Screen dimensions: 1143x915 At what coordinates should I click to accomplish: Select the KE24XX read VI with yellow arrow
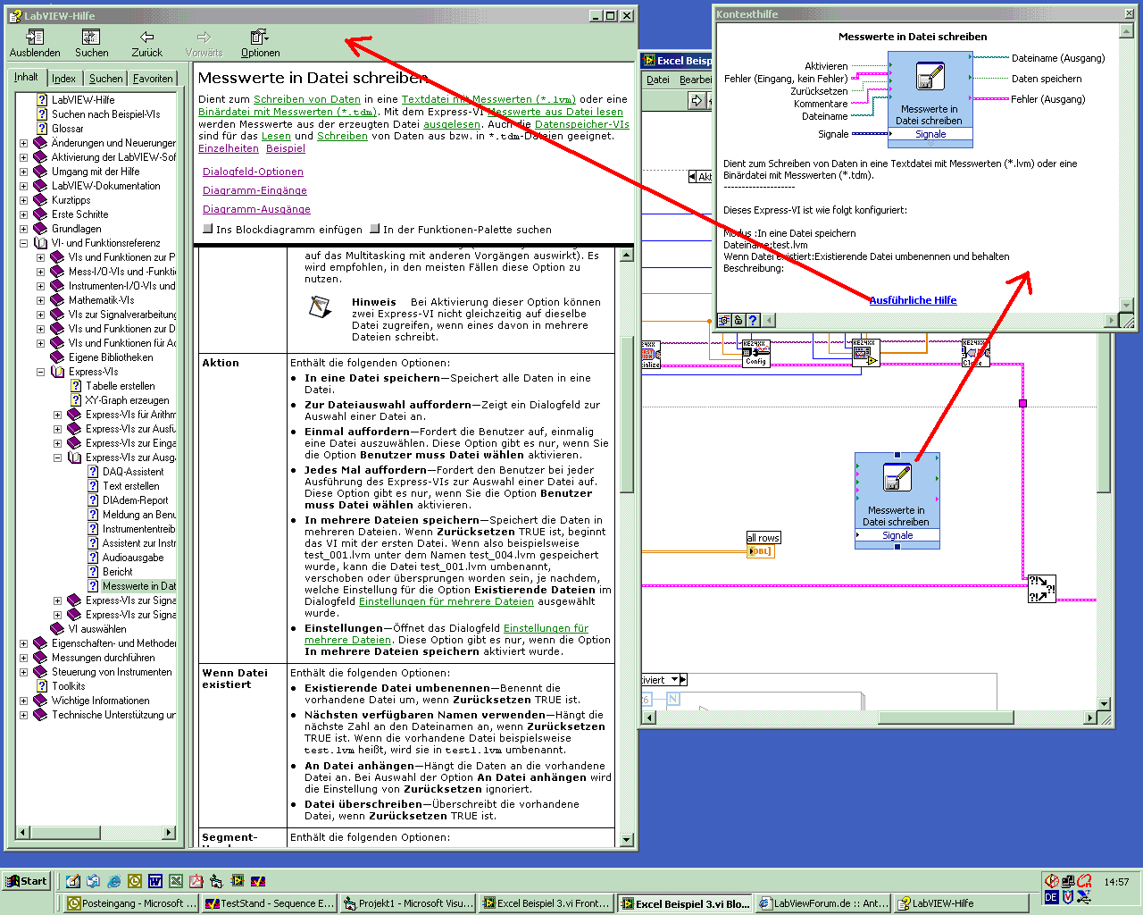click(865, 353)
